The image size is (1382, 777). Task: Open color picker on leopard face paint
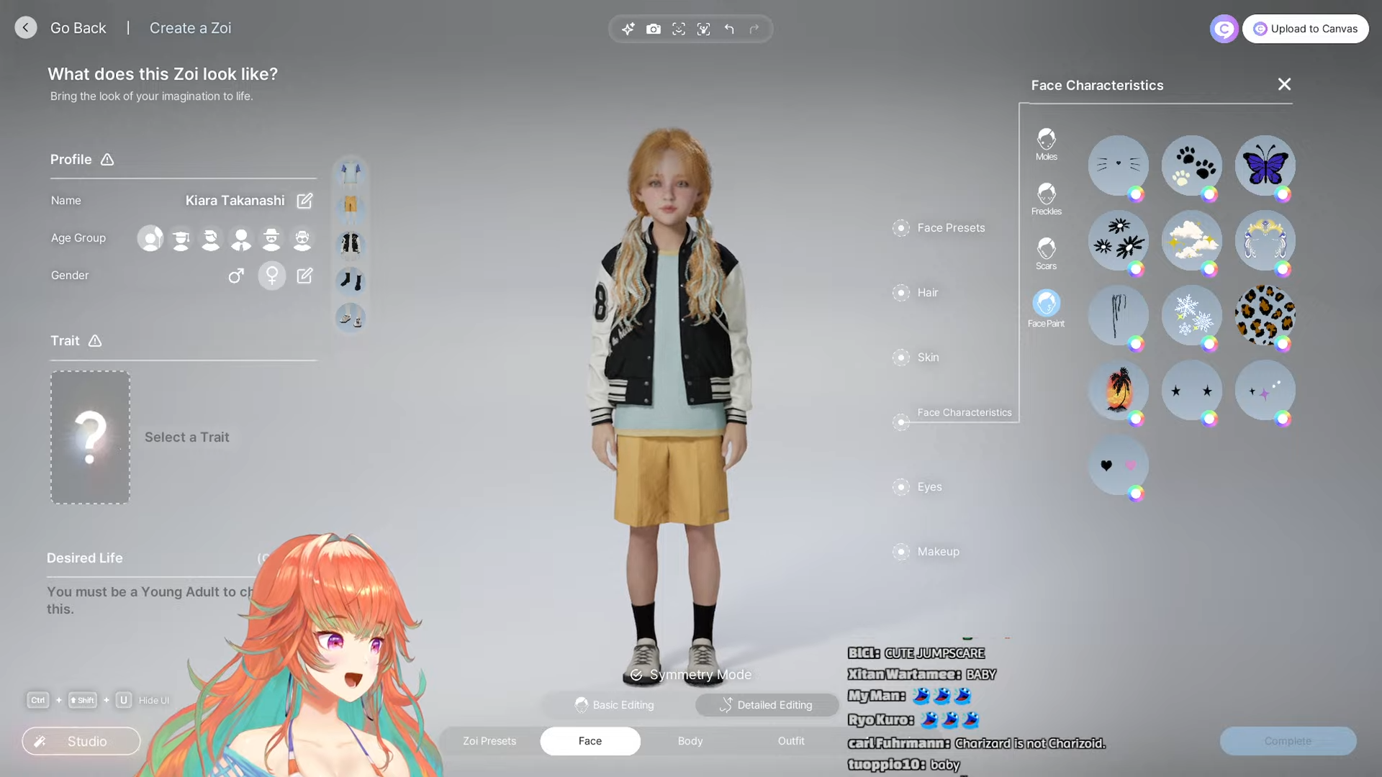tap(1283, 344)
